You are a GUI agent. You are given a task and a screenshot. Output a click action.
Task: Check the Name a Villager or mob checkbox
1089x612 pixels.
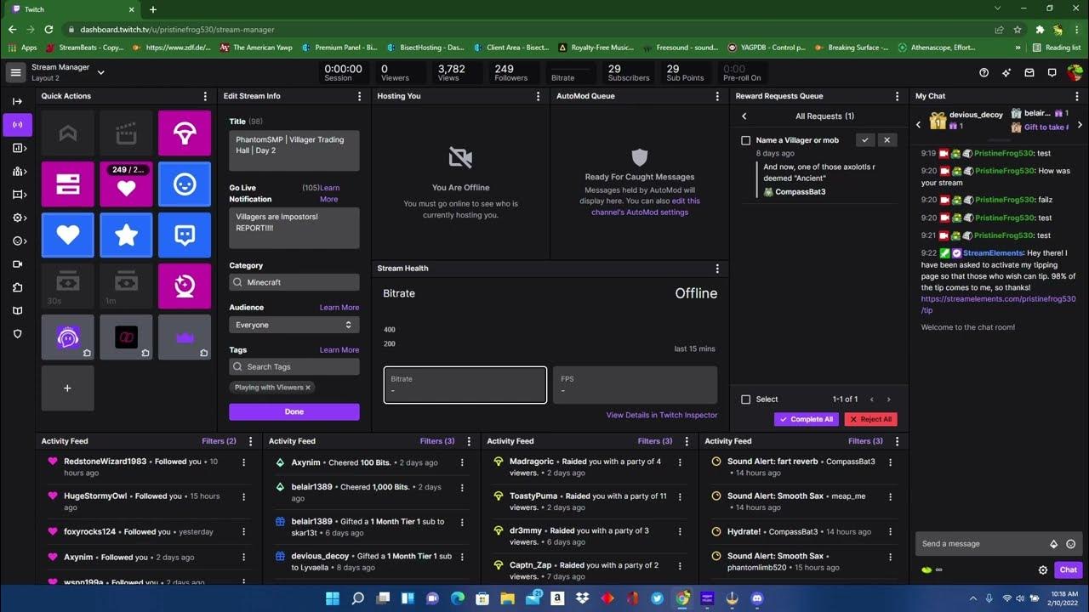coord(746,140)
